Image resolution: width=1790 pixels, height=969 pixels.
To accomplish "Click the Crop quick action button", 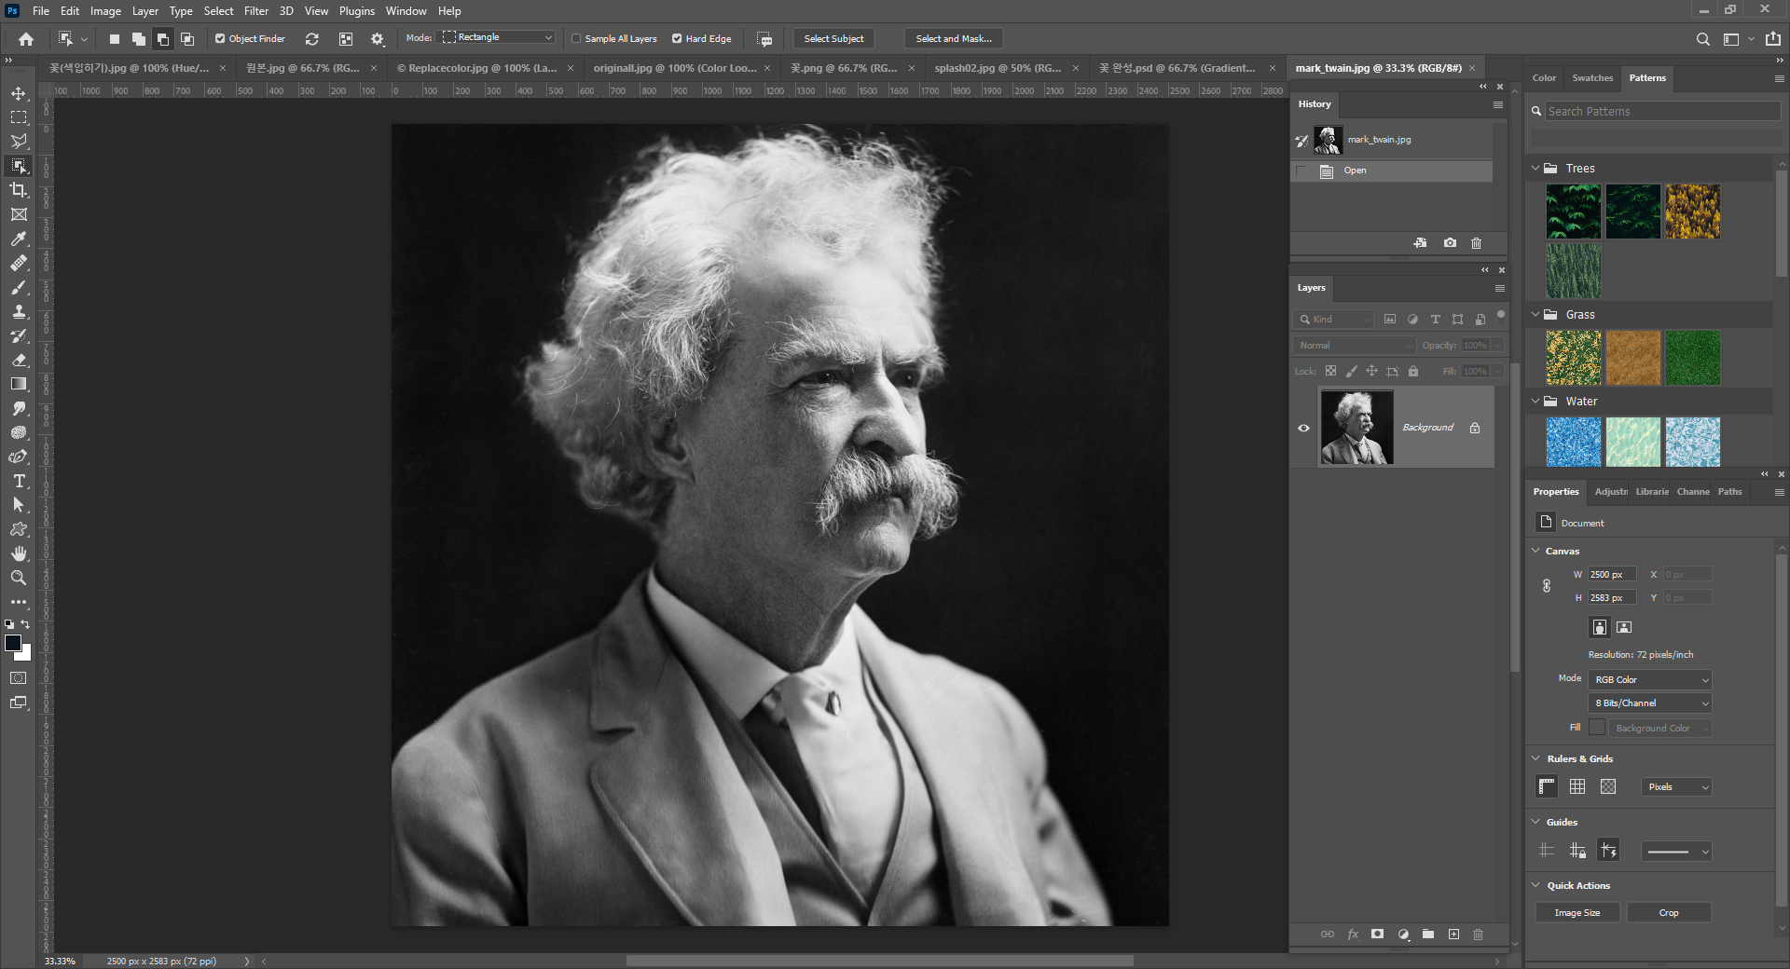I will (1669, 913).
